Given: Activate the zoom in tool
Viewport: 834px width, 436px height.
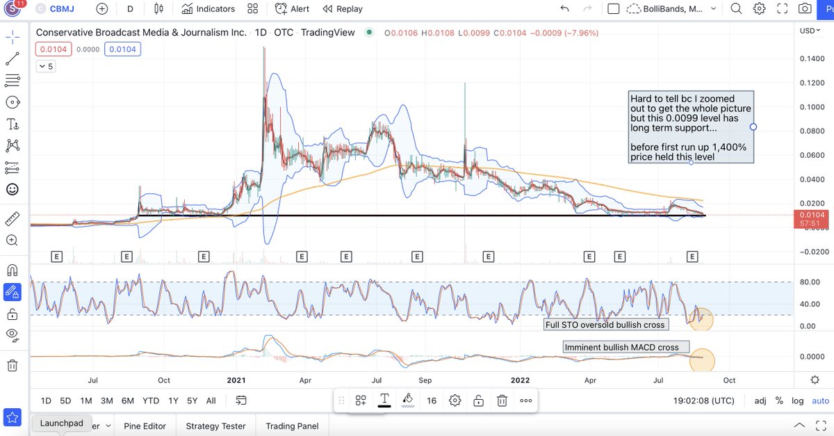Looking at the screenshot, I should 13,241.
